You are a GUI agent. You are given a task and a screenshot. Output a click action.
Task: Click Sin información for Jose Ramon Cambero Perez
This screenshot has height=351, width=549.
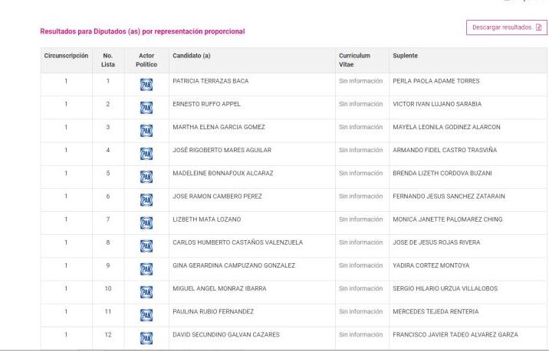tap(360, 197)
